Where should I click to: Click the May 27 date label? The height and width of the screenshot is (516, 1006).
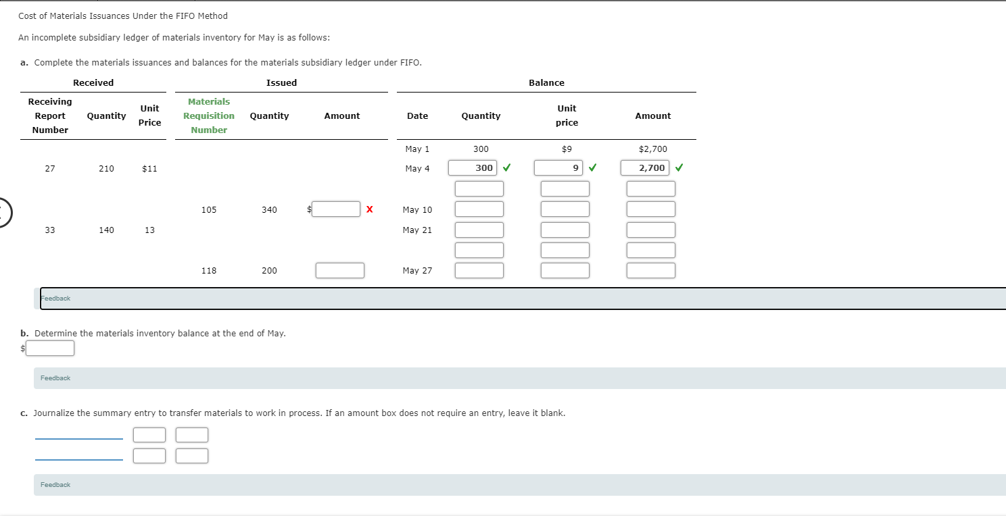pyautogui.click(x=417, y=270)
